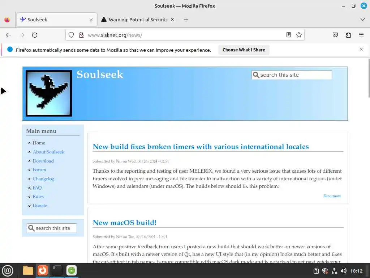Click the 'Submitted by Nir on Tue, 02/16/2021' text

point(130,237)
